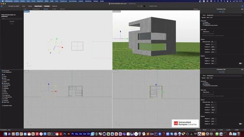Click the upper Distancia focal field
This screenshot has width=244, height=137.
click(x=214, y=42)
